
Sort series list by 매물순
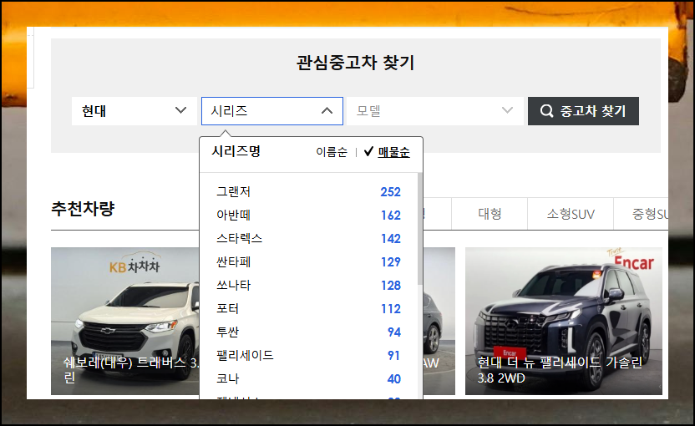(x=393, y=152)
